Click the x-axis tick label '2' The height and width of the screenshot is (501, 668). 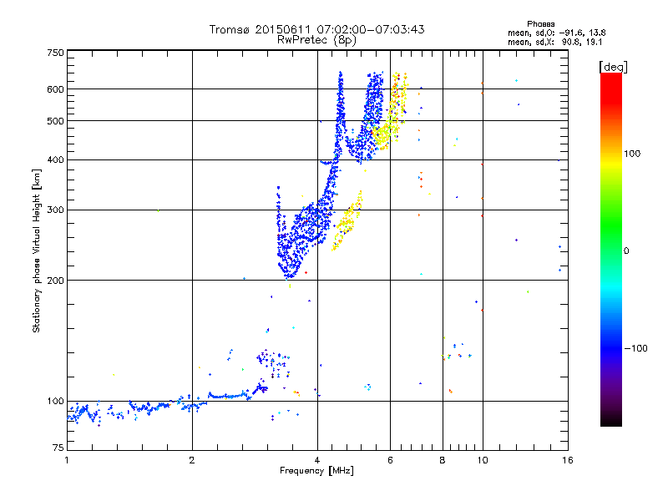tap(192, 460)
